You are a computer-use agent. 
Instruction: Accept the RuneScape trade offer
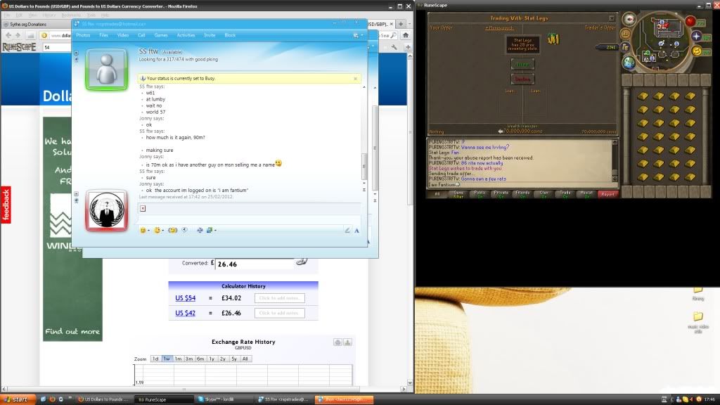tap(522, 64)
